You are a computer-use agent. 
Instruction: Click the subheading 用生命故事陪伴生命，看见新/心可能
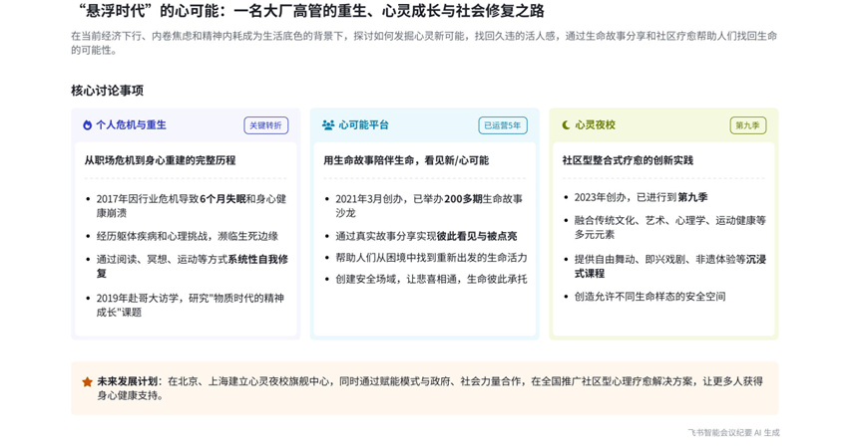point(405,160)
